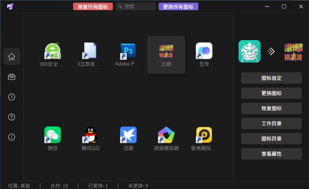Select the 腾讯QQ penguin icon
This screenshot has height=189, width=309.
point(91,135)
